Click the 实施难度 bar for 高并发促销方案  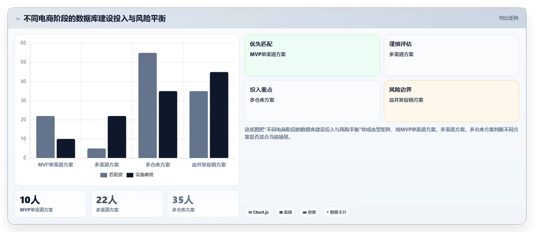(219, 115)
